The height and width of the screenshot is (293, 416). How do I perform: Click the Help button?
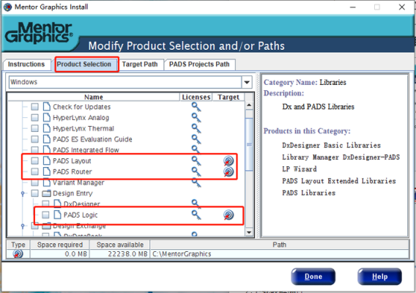tap(379, 277)
